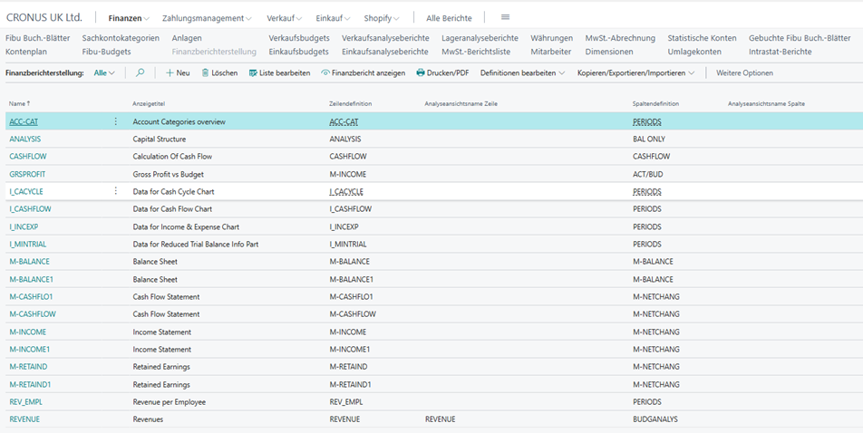Select the REVENUE Anzeigetitel cell
The height and width of the screenshot is (433, 863).
click(148, 419)
